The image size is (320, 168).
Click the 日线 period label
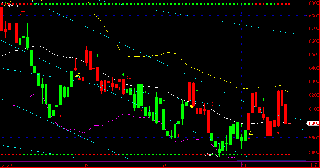[x=313, y=165]
